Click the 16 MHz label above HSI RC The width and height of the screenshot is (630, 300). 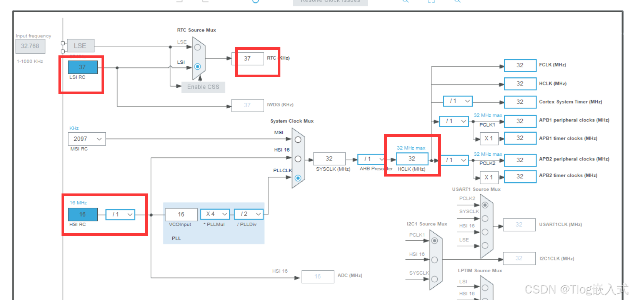coord(78,203)
